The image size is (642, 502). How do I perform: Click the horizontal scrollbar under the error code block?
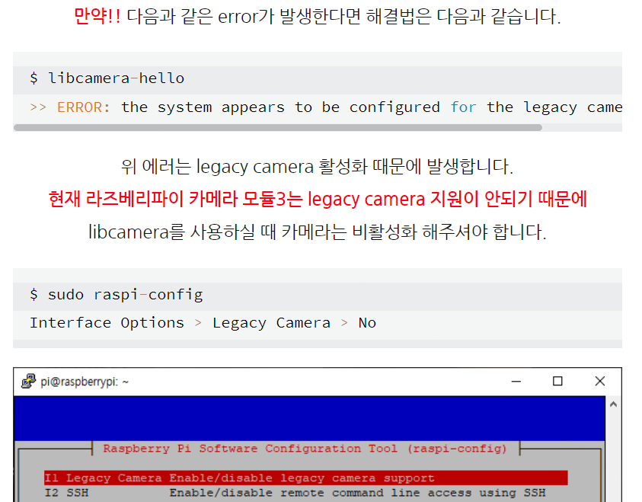pos(278,128)
